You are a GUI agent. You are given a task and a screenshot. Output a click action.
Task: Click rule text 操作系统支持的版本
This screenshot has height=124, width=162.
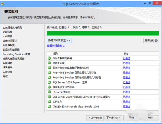pos(63,87)
